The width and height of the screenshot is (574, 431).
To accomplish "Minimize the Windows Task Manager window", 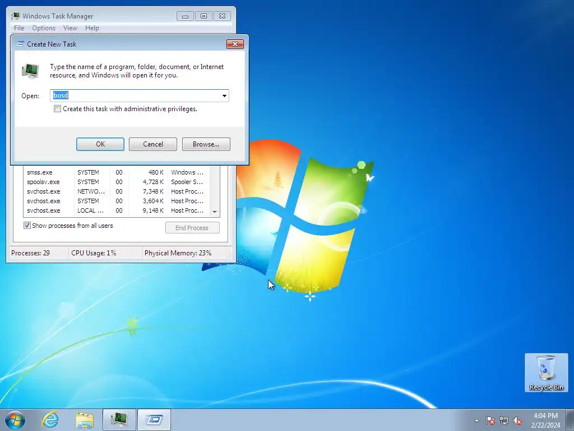I will pyautogui.click(x=185, y=16).
